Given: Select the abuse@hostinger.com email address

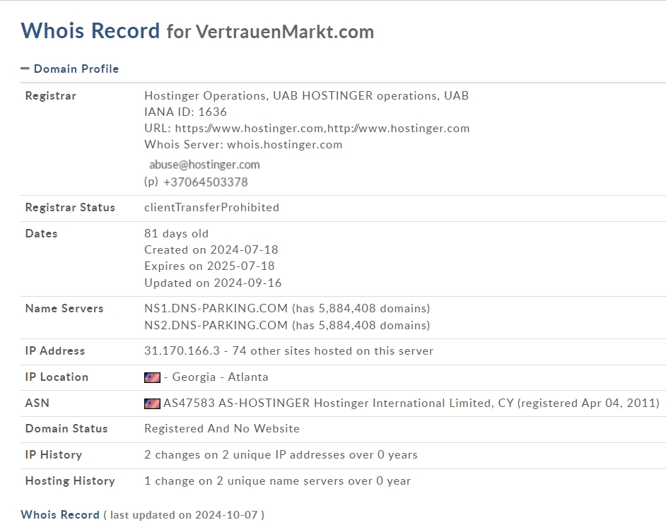Looking at the screenshot, I should tap(204, 165).
